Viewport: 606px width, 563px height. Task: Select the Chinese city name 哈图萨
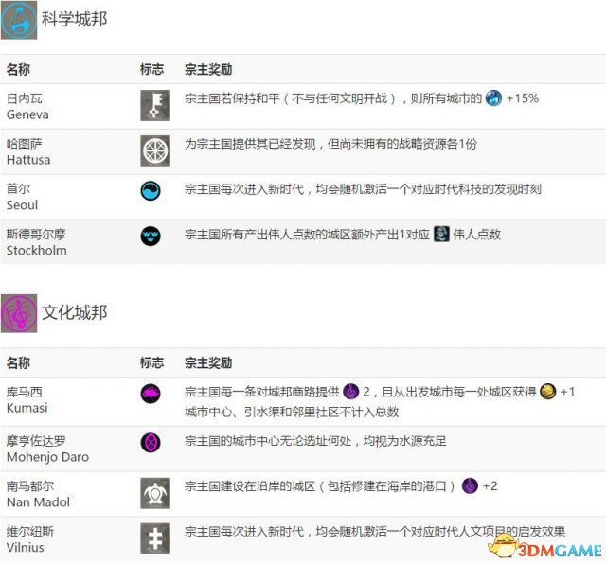[x=25, y=144]
